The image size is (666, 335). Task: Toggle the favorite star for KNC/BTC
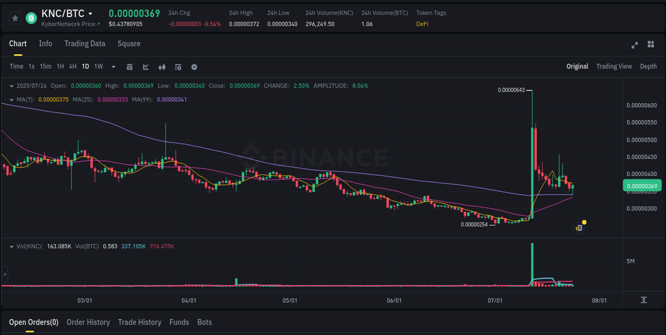[x=15, y=18]
